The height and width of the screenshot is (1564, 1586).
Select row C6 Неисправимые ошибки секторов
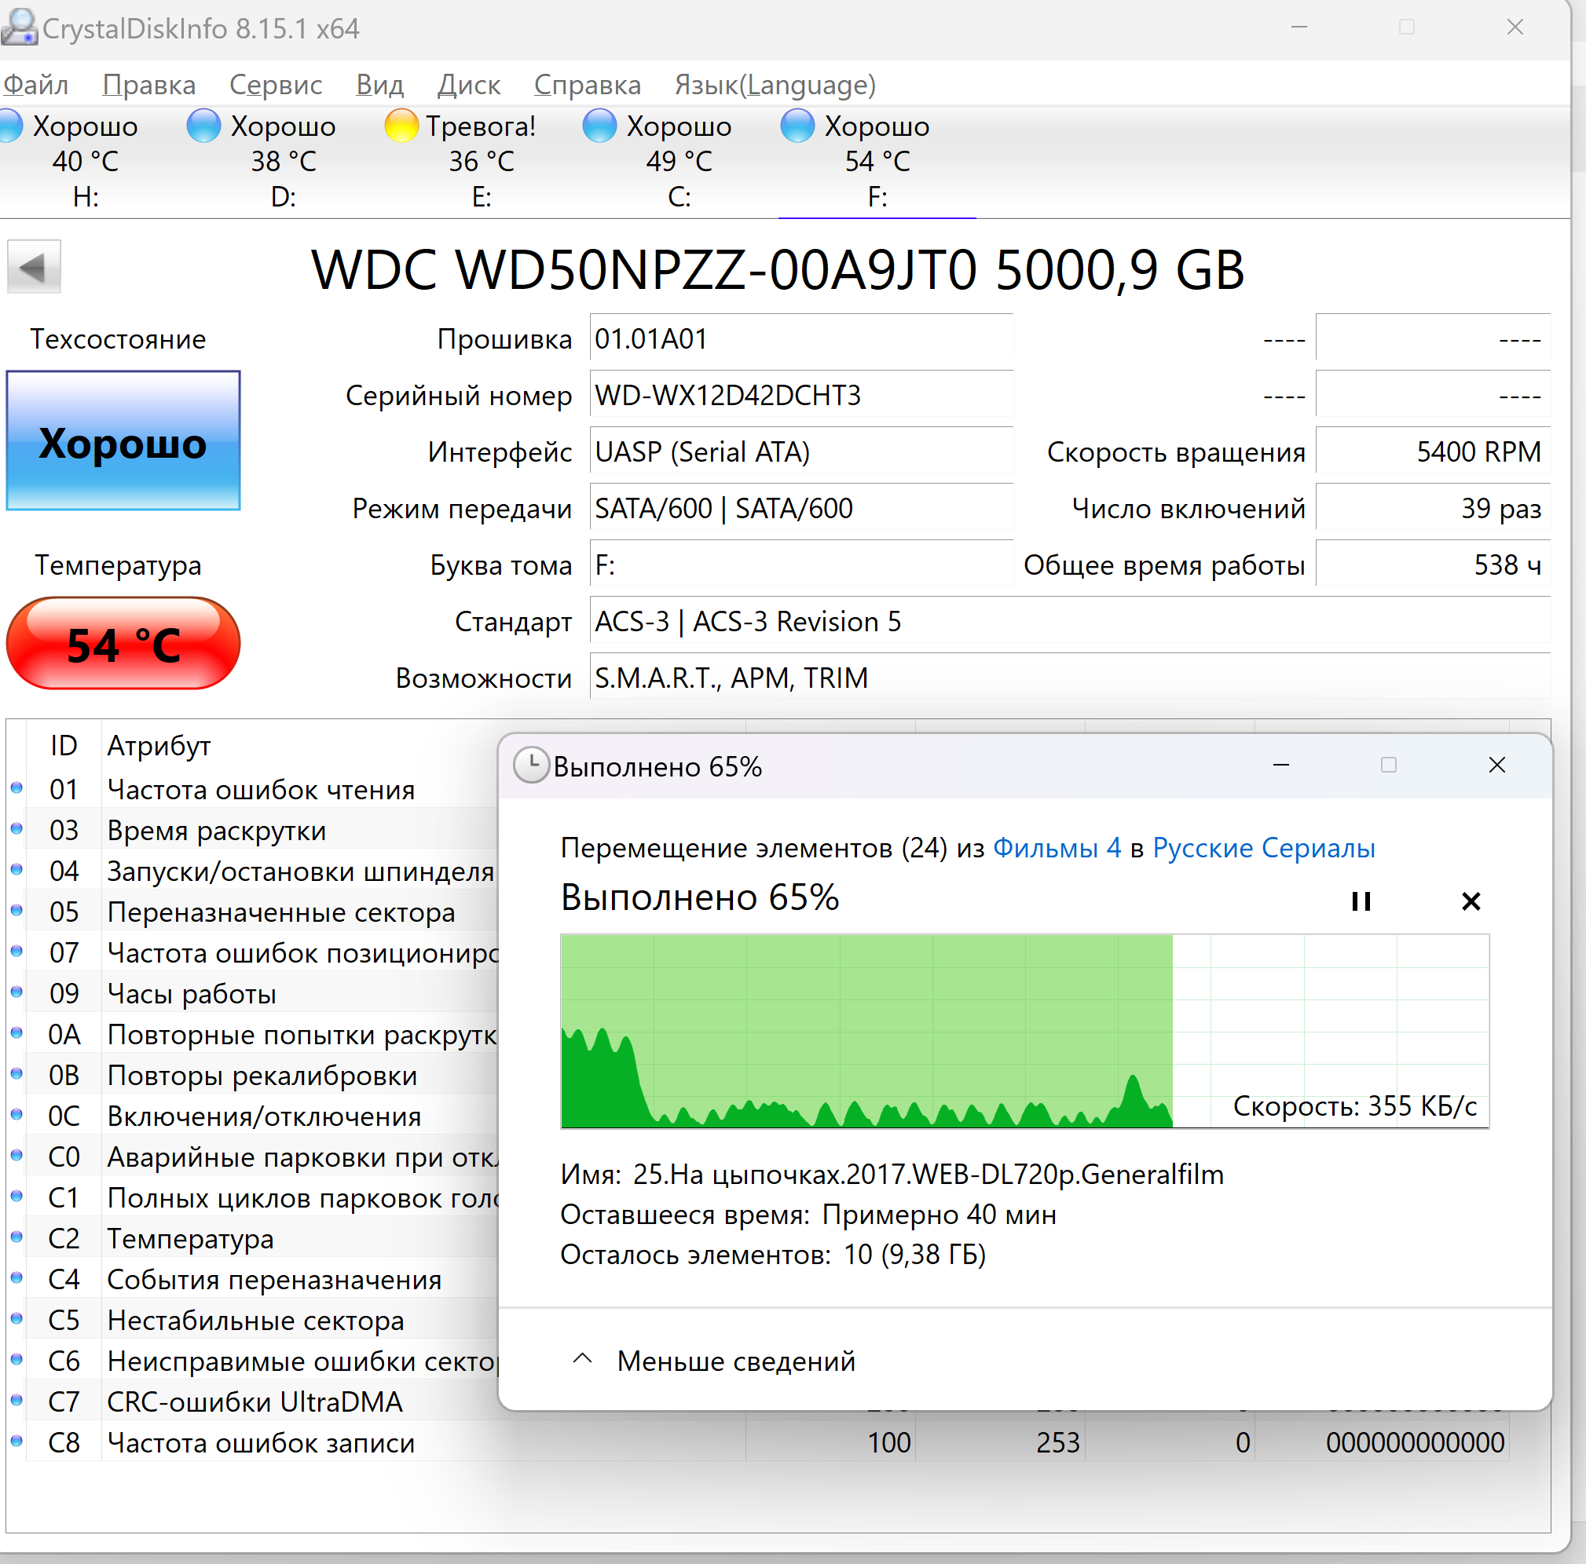[253, 1361]
